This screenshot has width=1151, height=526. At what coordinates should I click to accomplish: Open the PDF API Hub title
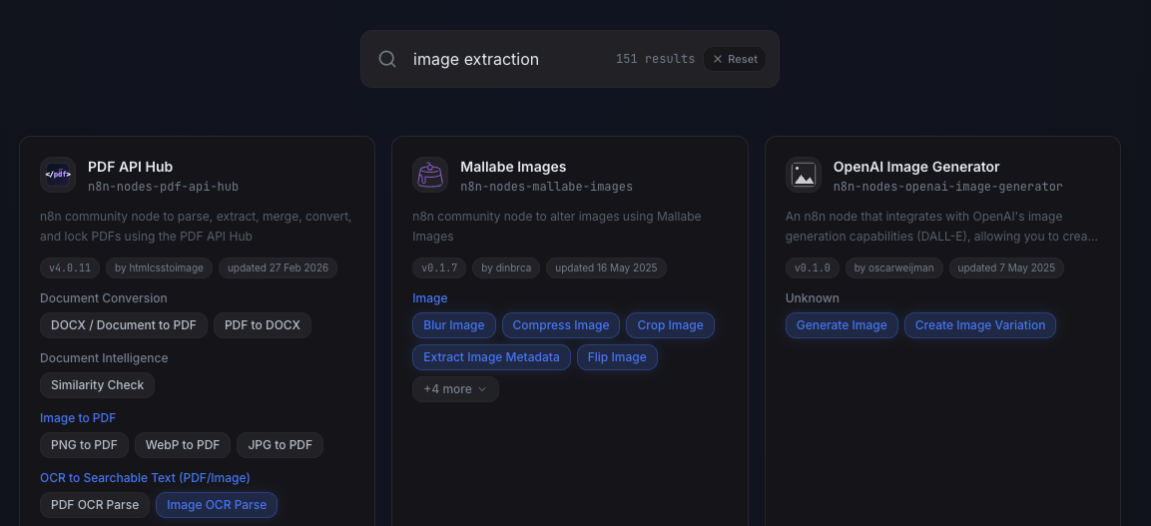coord(130,168)
